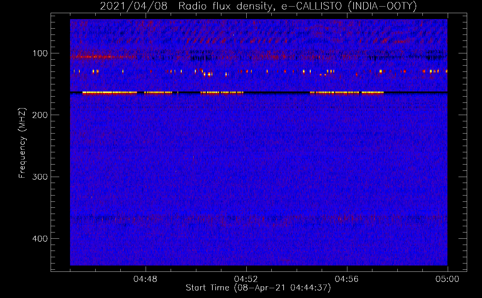
Task: Click the 04:56 time tick label
Action: tap(347, 279)
